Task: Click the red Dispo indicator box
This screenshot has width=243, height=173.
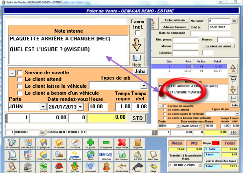Action: pos(216,143)
